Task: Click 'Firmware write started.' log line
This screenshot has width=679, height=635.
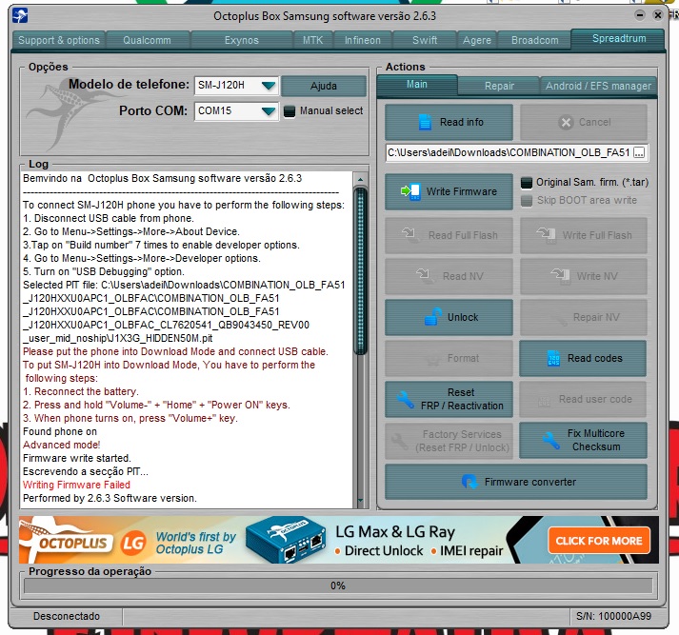Action: click(x=76, y=458)
